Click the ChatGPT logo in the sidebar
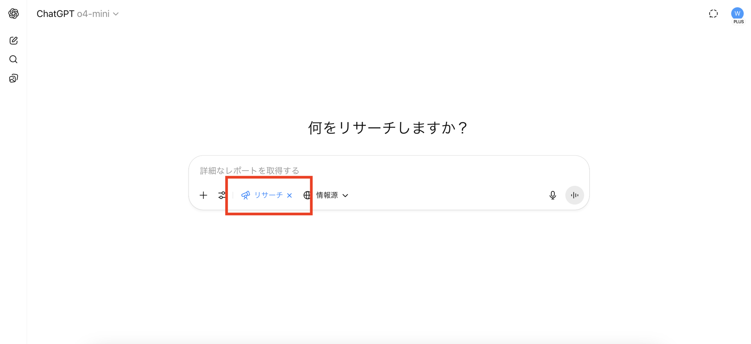Image resolution: width=751 pixels, height=344 pixels. click(x=13, y=13)
